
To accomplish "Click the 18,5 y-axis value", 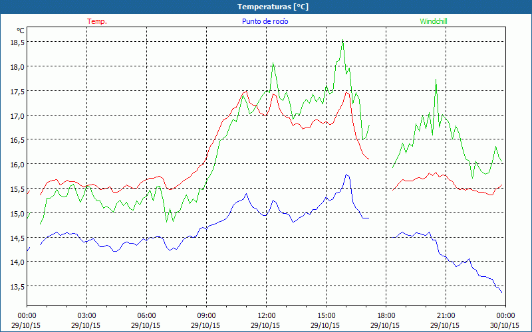I will pos(17,42).
